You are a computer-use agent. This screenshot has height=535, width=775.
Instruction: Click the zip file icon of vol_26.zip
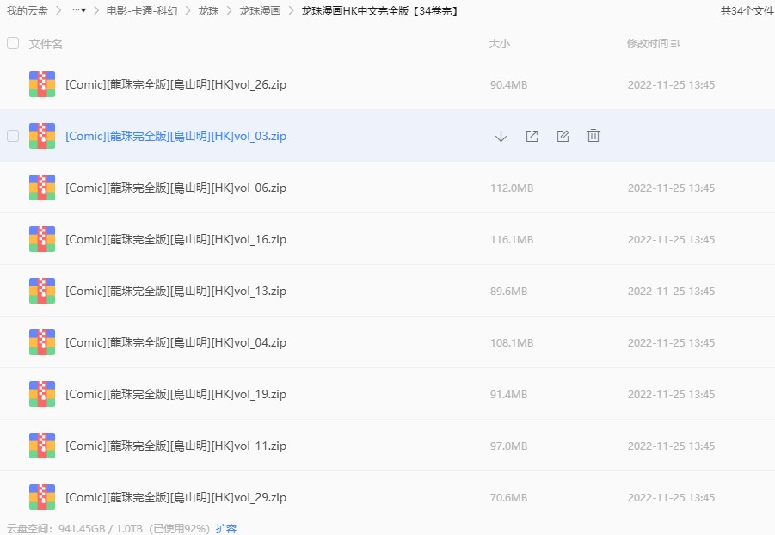(x=42, y=84)
